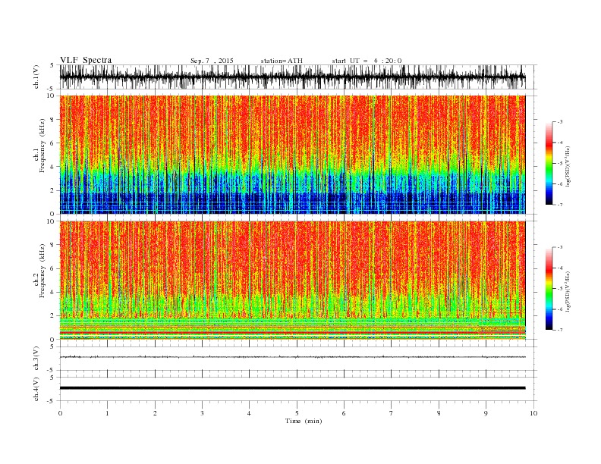The height and width of the screenshot is (464, 601).
Task: Click the 'VLF Spectra' title text
Action: click(86, 60)
